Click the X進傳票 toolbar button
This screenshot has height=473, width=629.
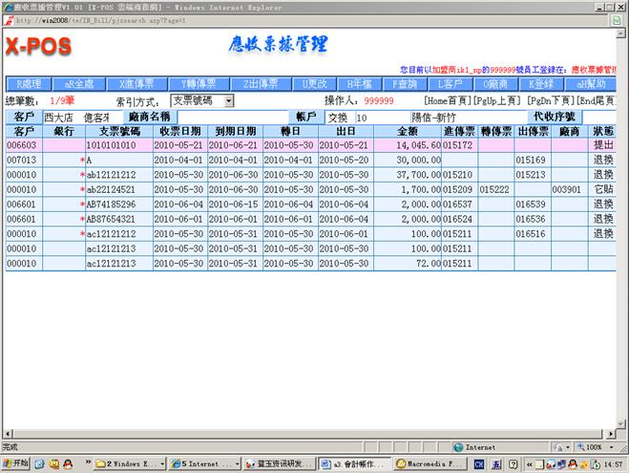click(130, 84)
